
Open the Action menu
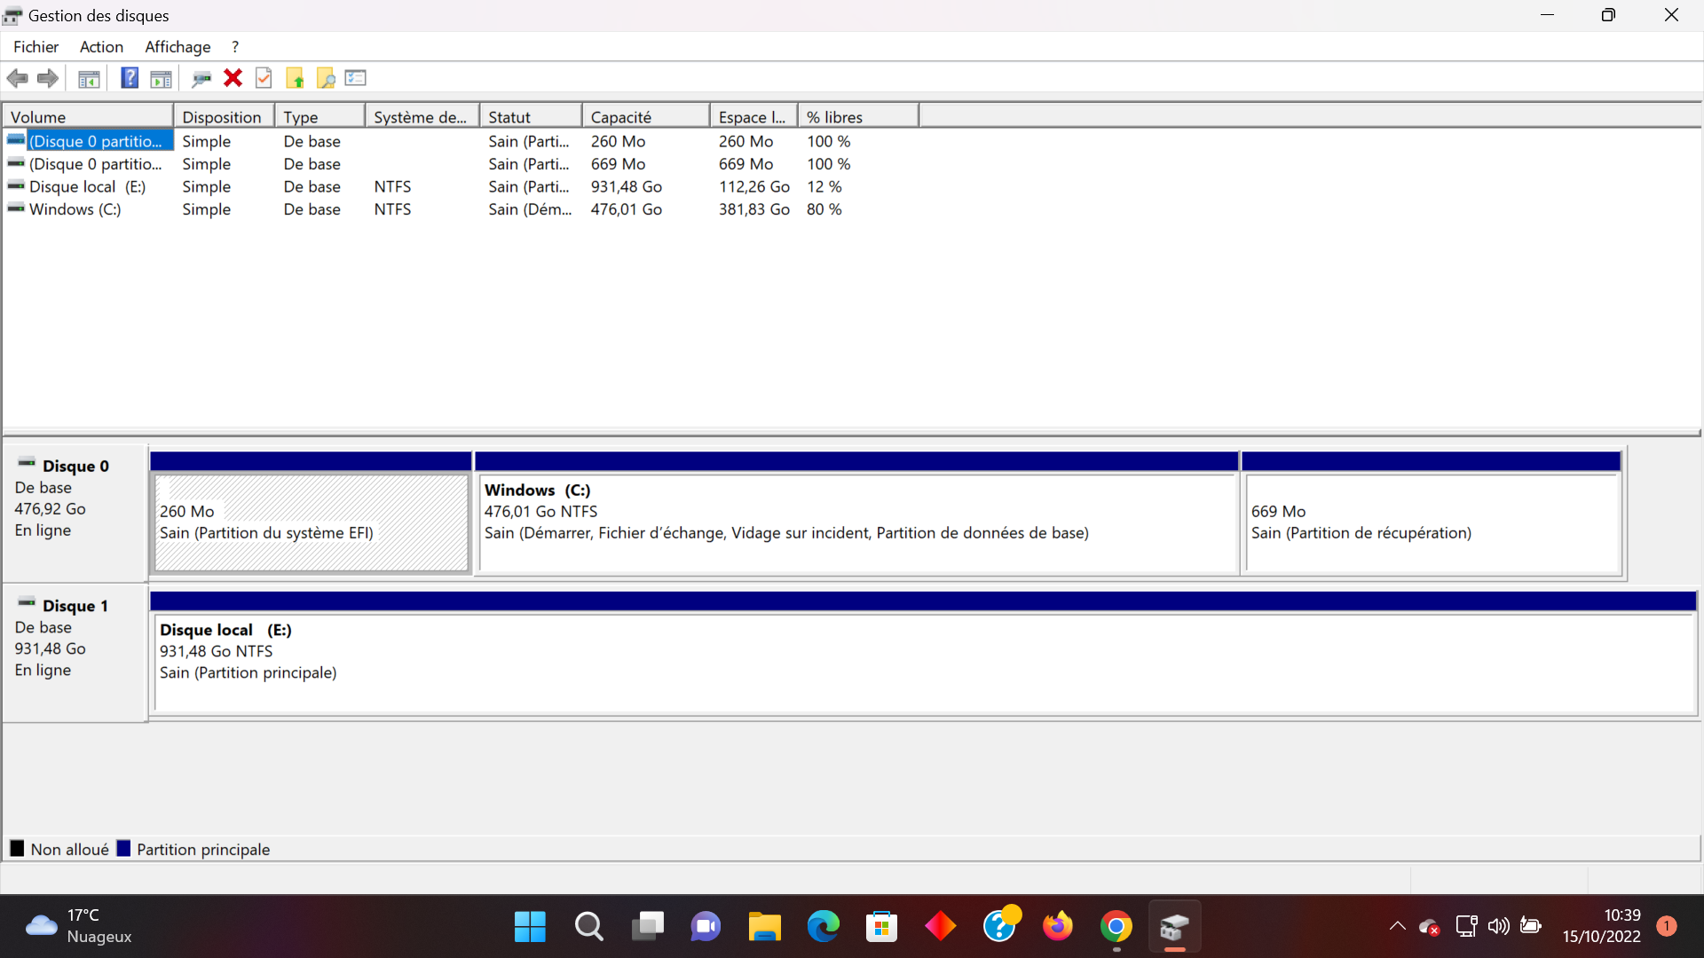[x=101, y=47]
